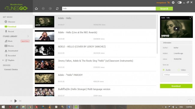Select title 'Jimmy Fallon, Adele & The Roots Sing'
Viewport: 195px width, 109px height.
pyautogui.click(x=95, y=61)
